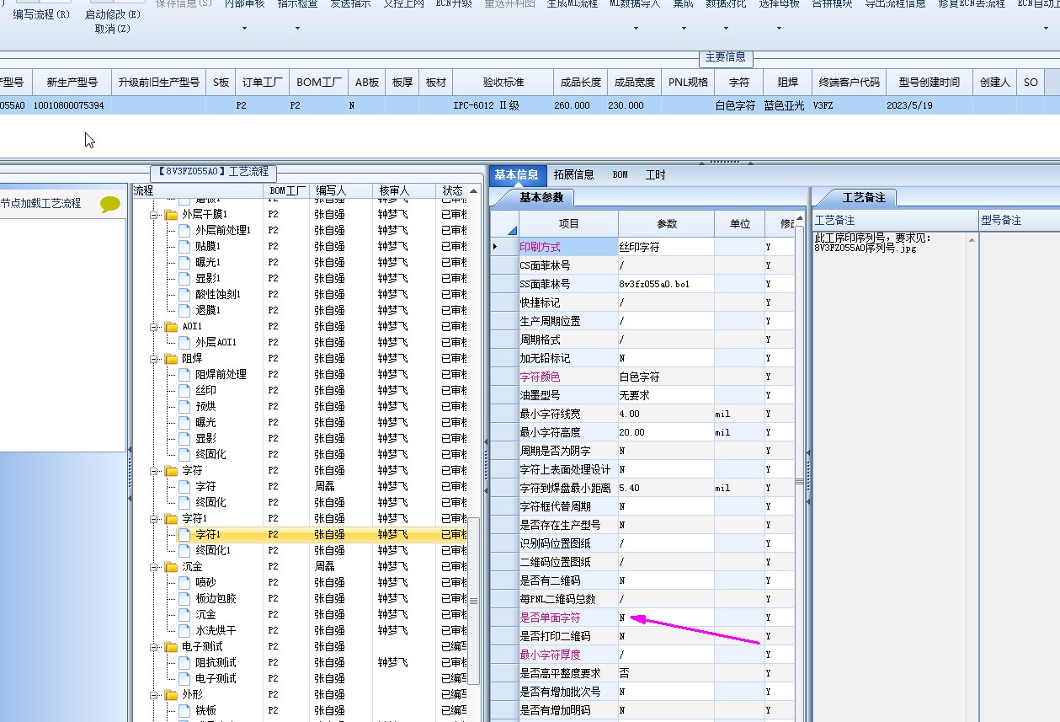
Task: Click the document icon beside 丝印
Action: point(185,391)
